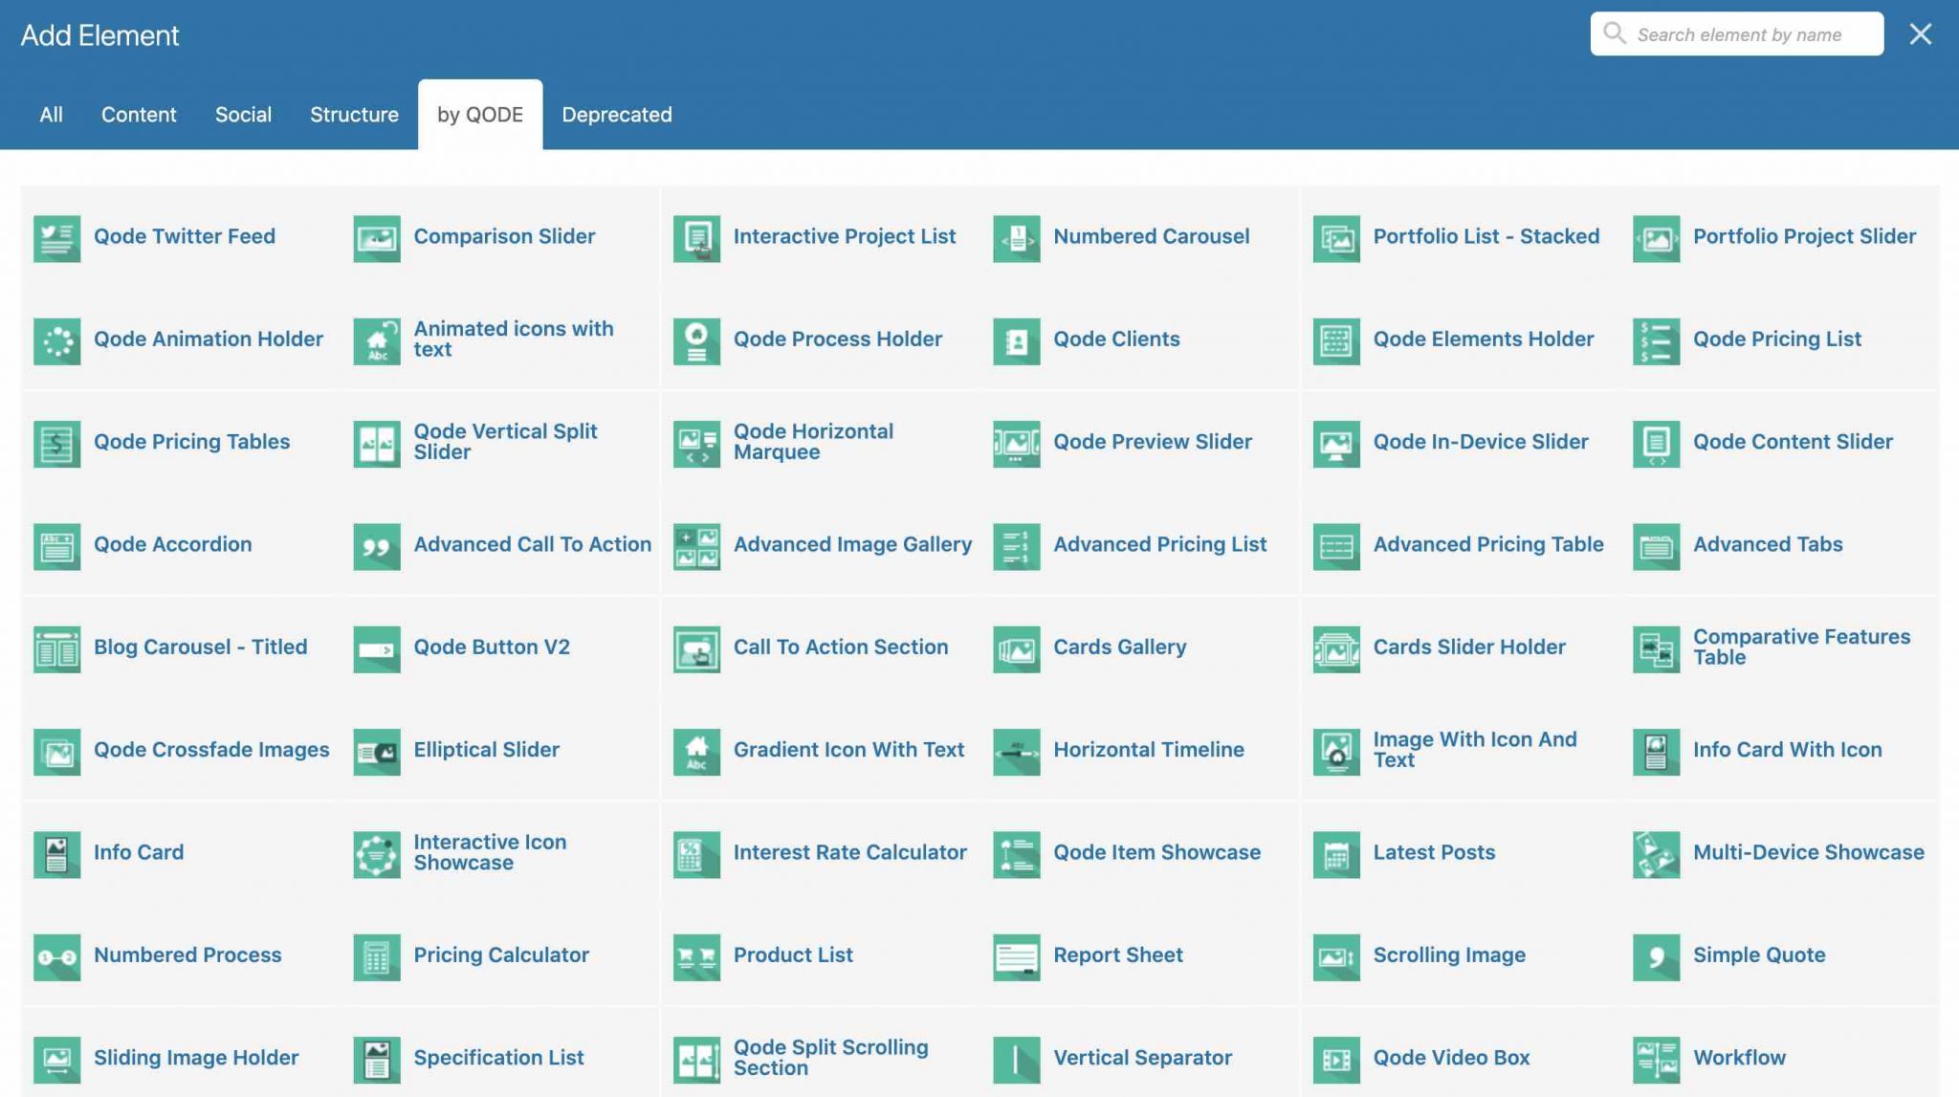This screenshot has height=1097, width=1959.
Task: Click the Advanced Call To Action icon
Action: 377,546
